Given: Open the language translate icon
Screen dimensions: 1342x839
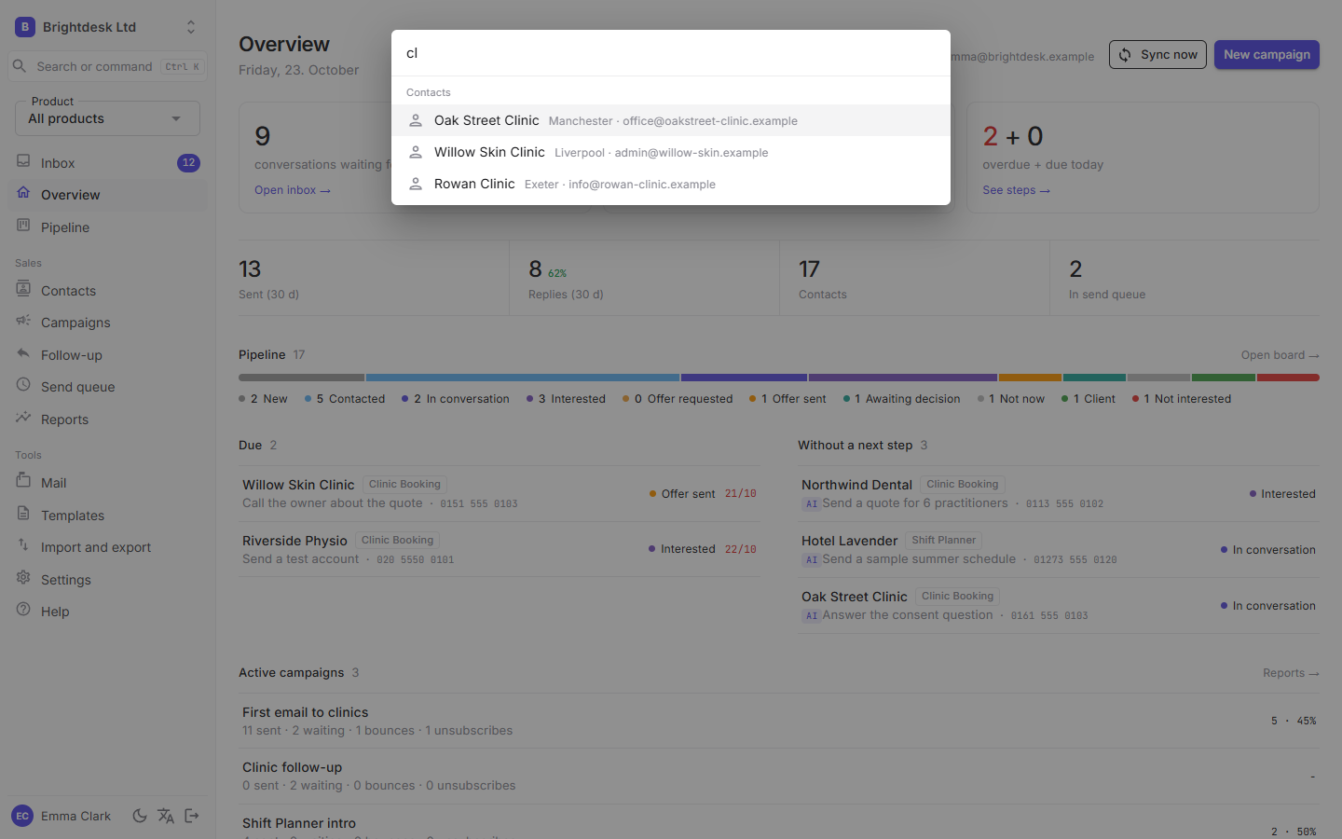Looking at the screenshot, I should click(166, 816).
